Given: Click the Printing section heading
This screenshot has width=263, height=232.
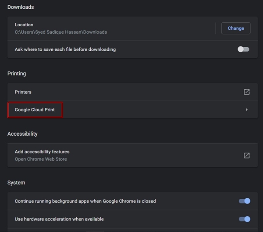Looking at the screenshot, I should 17,74.
